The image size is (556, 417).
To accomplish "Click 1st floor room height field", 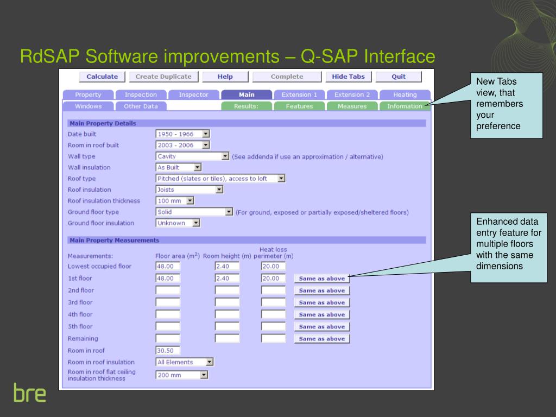I will 228,279.
